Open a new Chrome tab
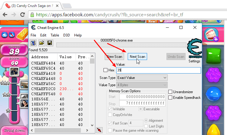227x135 pixels. [67, 6]
